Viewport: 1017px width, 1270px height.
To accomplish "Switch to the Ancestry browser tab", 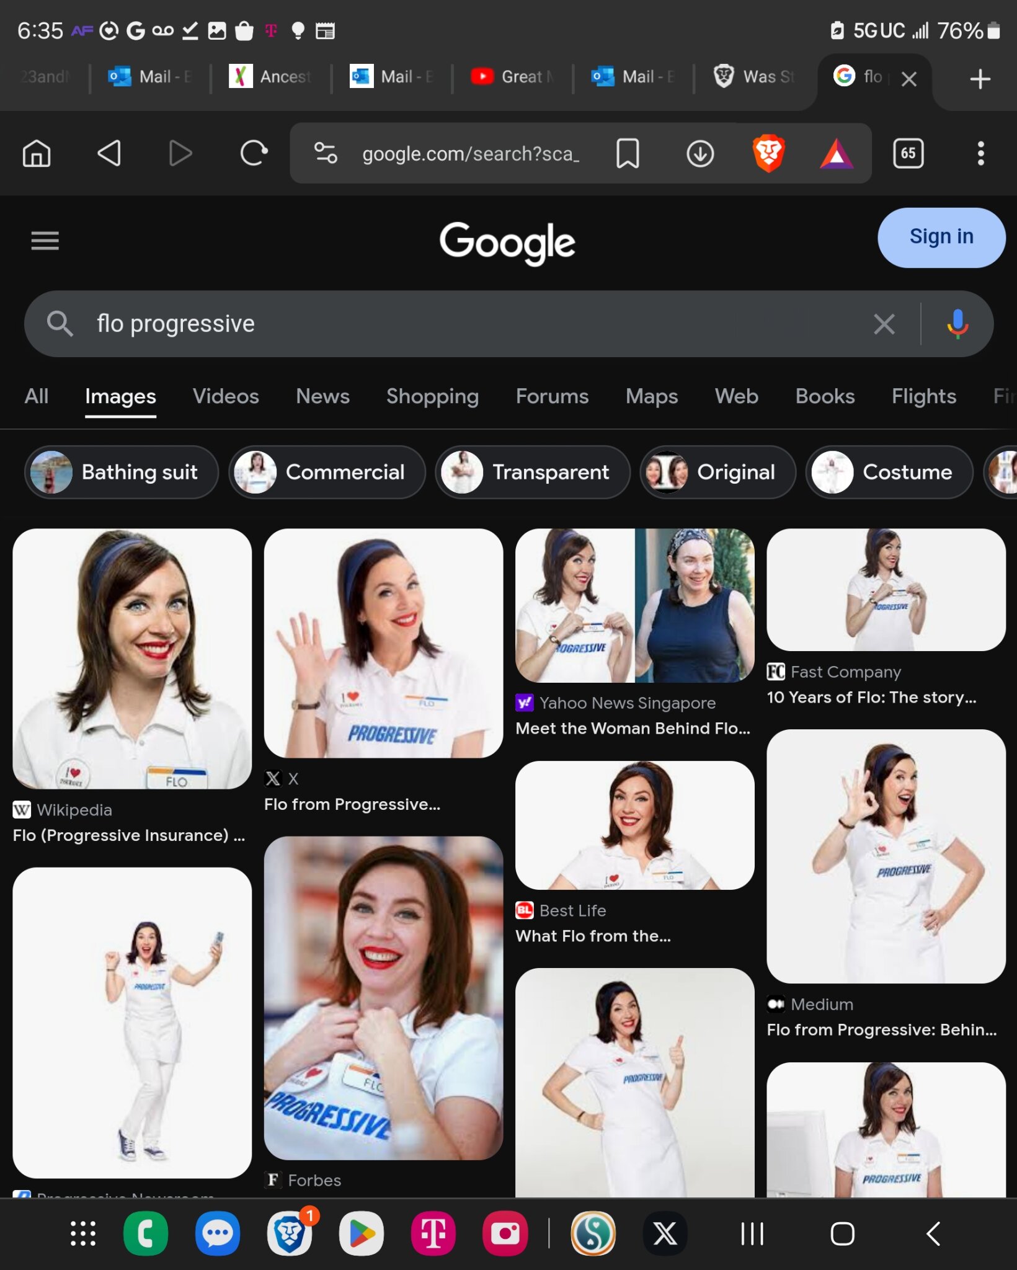I will 270,76.
